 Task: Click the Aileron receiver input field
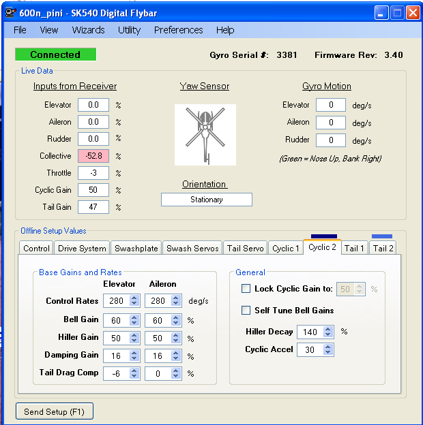click(93, 122)
